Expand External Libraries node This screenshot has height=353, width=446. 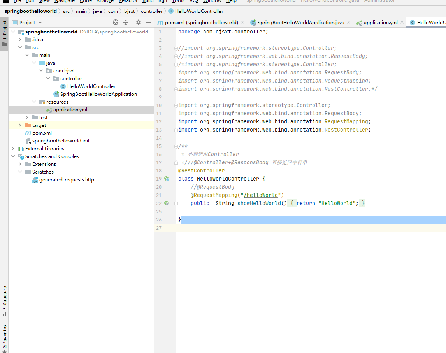(13, 149)
